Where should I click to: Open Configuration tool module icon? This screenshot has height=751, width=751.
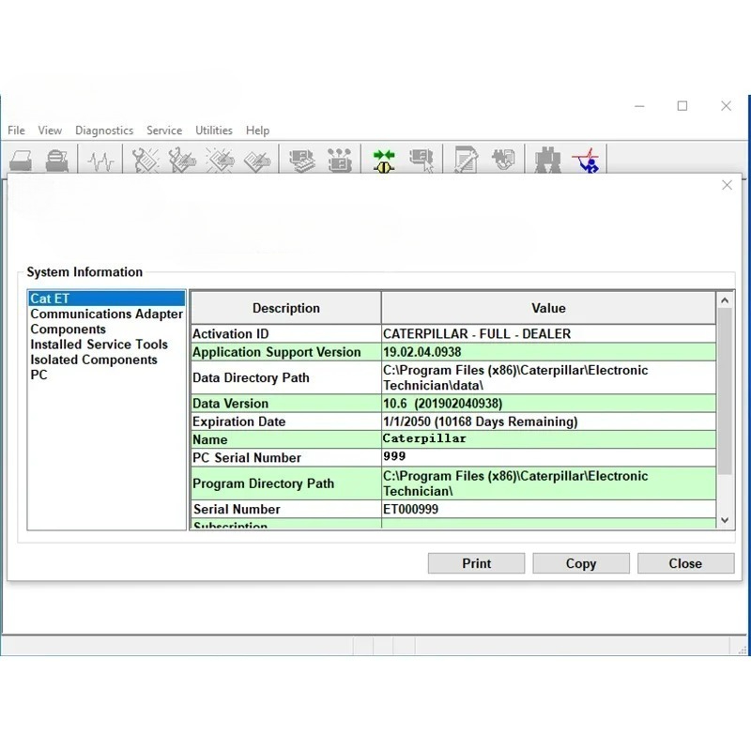[340, 161]
